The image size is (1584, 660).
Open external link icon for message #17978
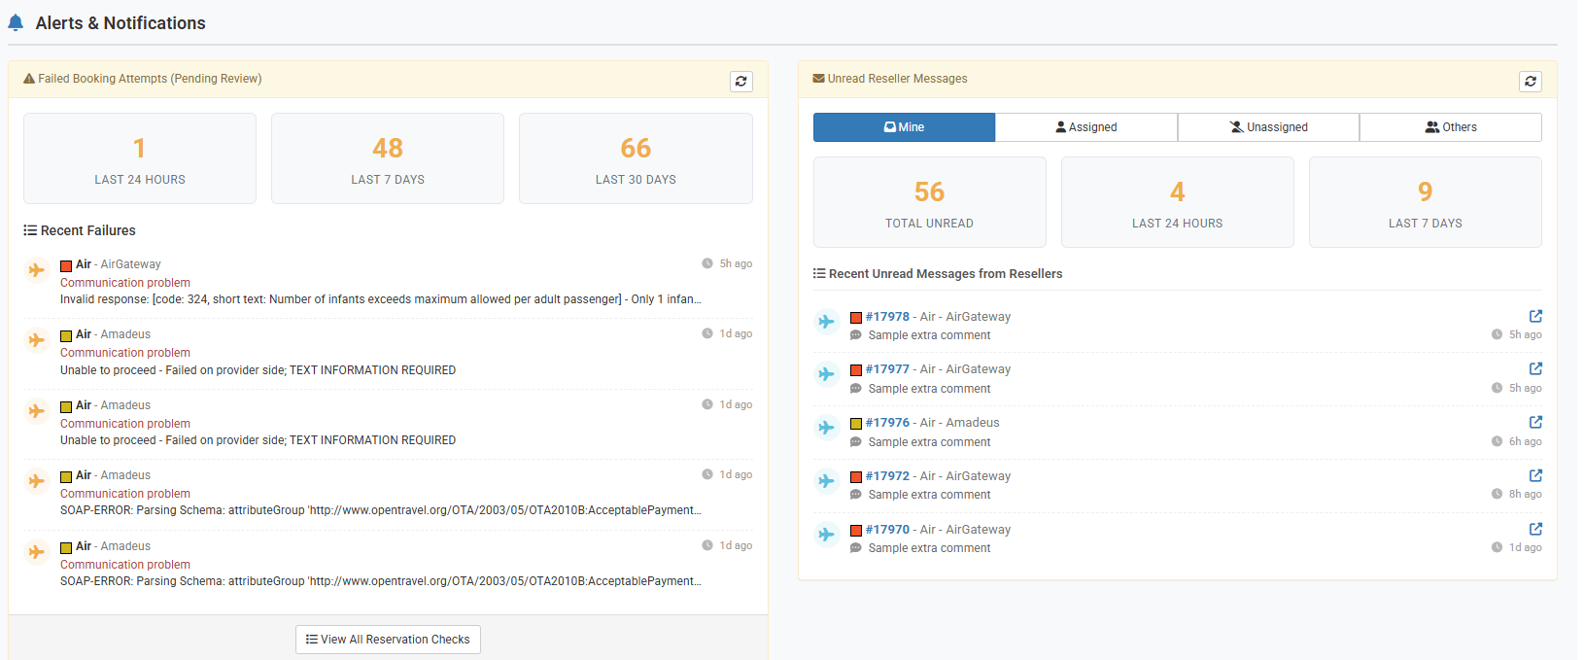click(x=1535, y=316)
